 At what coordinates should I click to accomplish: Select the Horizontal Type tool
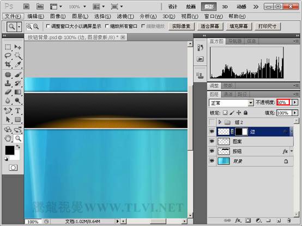[x=18, y=111]
